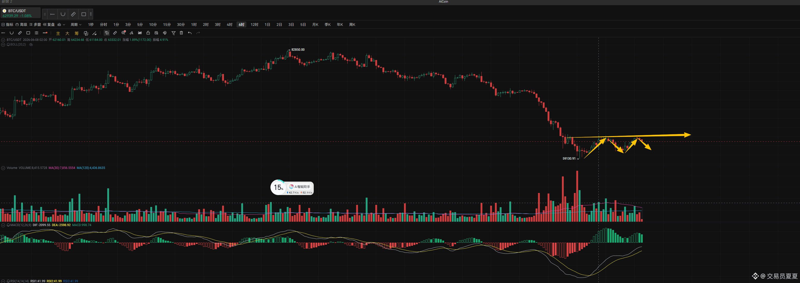Click the 15% circular progress indicator
Viewport: 800px width, 283px height.
point(278,188)
